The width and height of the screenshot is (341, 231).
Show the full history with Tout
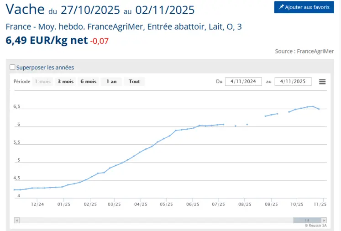coord(134,82)
